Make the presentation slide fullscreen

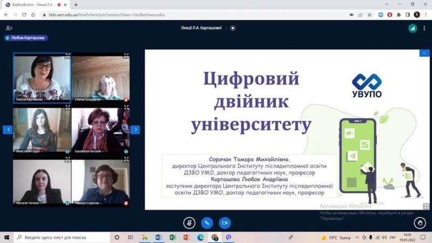pyautogui.click(x=426, y=206)
